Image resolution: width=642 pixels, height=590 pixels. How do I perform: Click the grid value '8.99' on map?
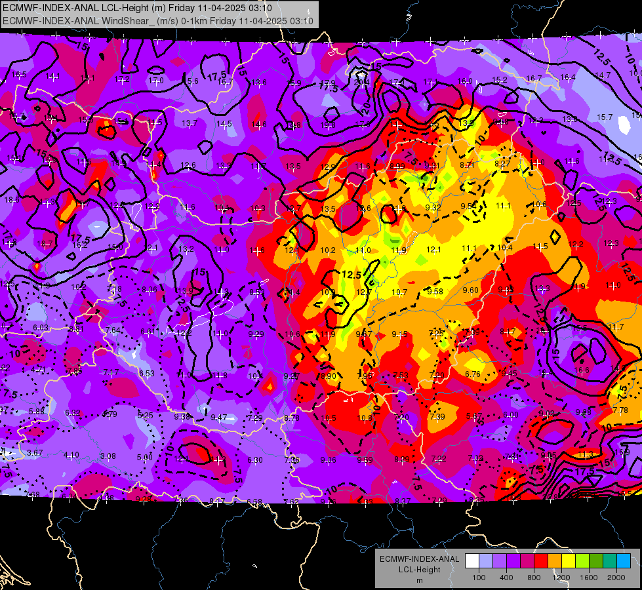[397, 167]
